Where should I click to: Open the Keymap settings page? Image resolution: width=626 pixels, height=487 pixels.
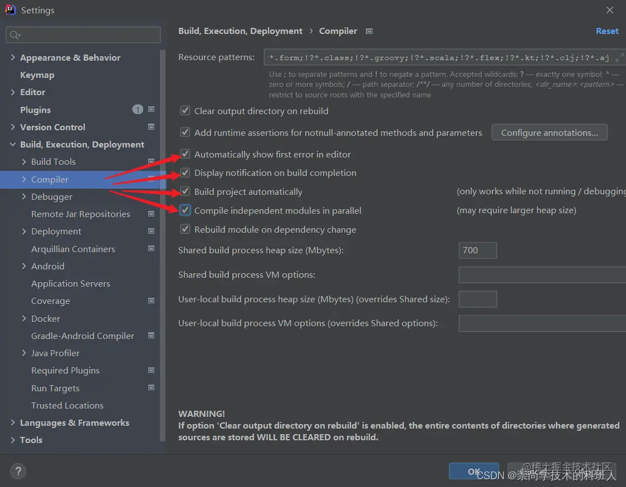(x=37, y=75)
